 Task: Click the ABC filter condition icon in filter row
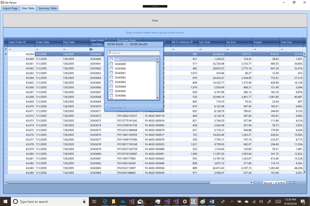click(91, 49)
